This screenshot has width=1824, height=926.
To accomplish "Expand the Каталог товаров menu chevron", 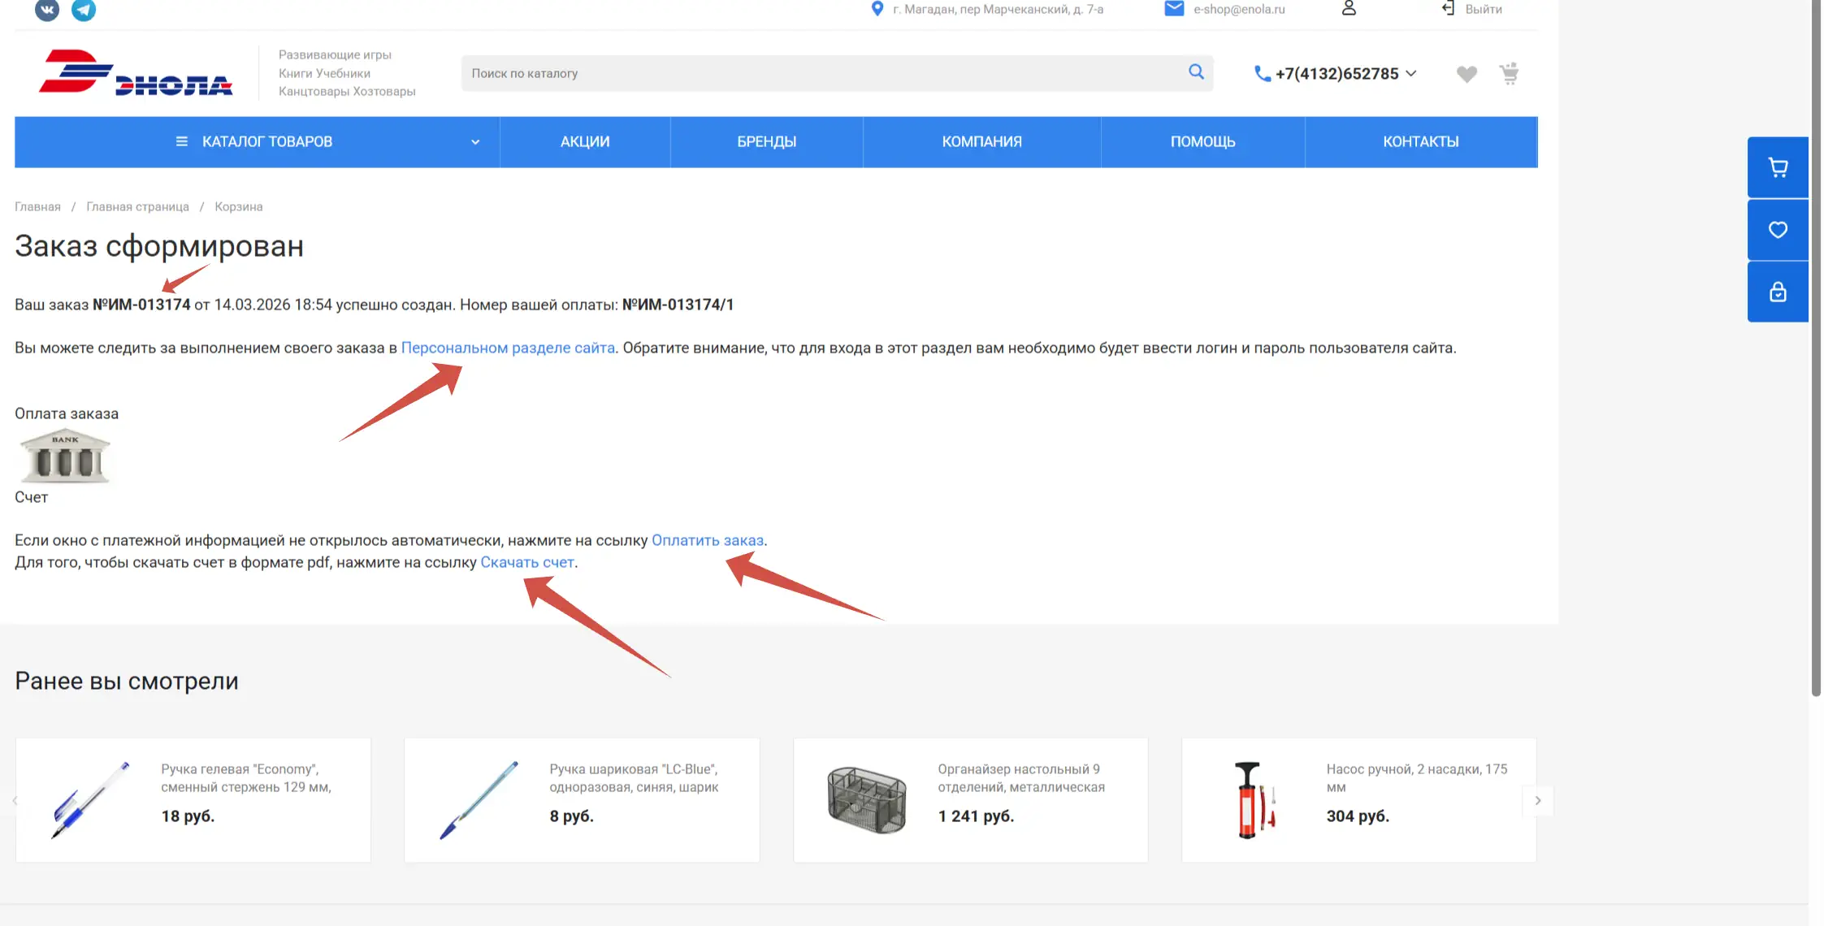I will (475, 142).
